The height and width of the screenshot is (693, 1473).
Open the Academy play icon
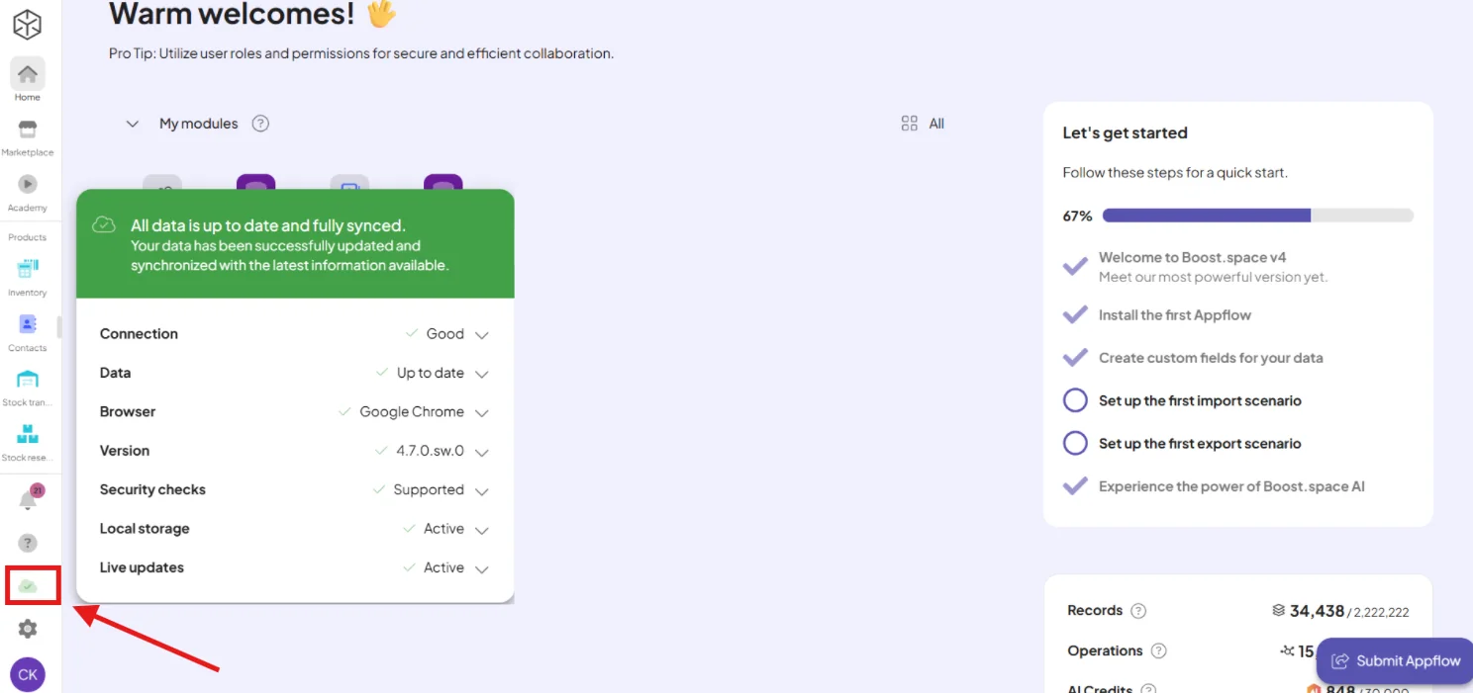(x=28, y=184)
